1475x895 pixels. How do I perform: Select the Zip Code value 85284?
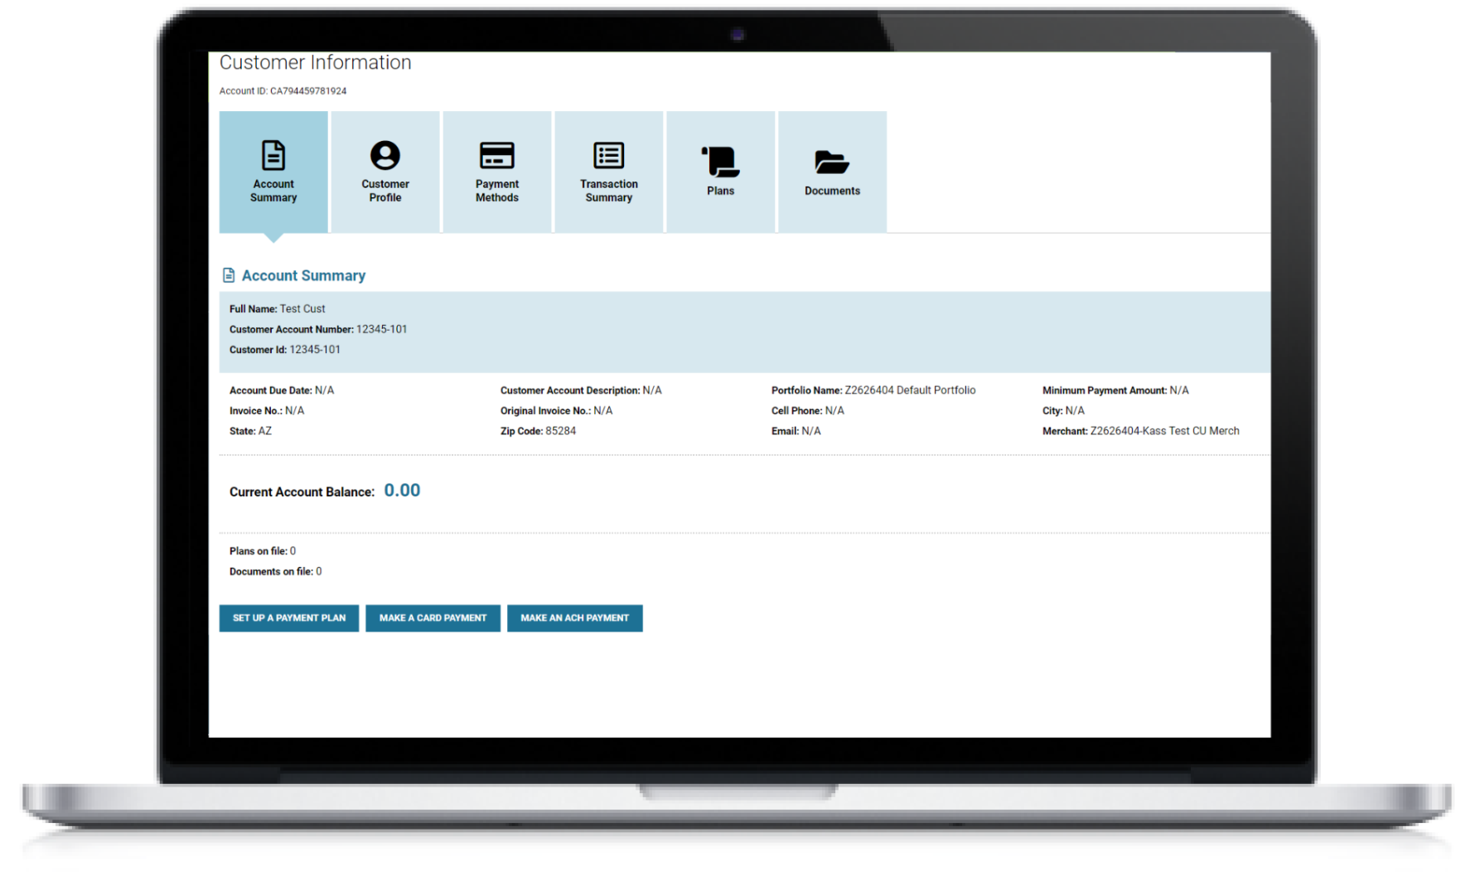click(560, 431)
